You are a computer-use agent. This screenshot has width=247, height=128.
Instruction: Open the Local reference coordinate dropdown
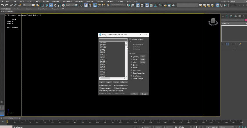70,5
